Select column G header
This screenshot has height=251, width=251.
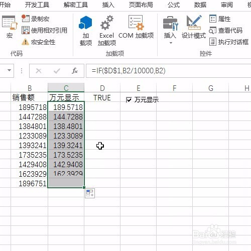[x=211, y=88]
